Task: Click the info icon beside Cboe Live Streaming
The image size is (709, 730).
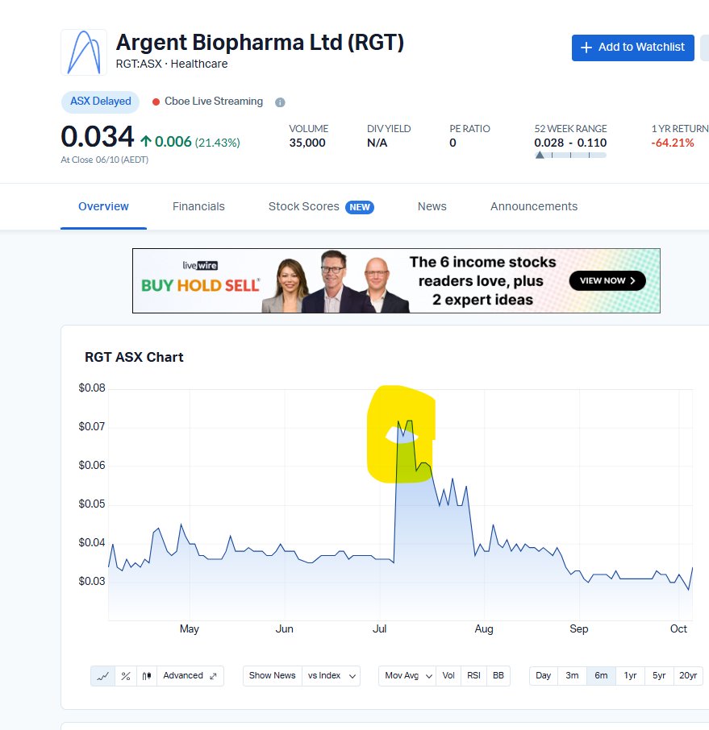Action: (280, 102)
